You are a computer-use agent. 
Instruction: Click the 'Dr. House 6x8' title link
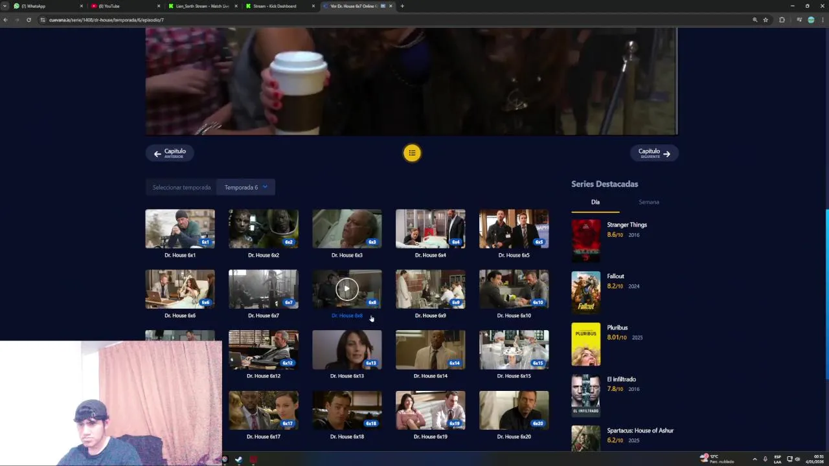[347, 316]
